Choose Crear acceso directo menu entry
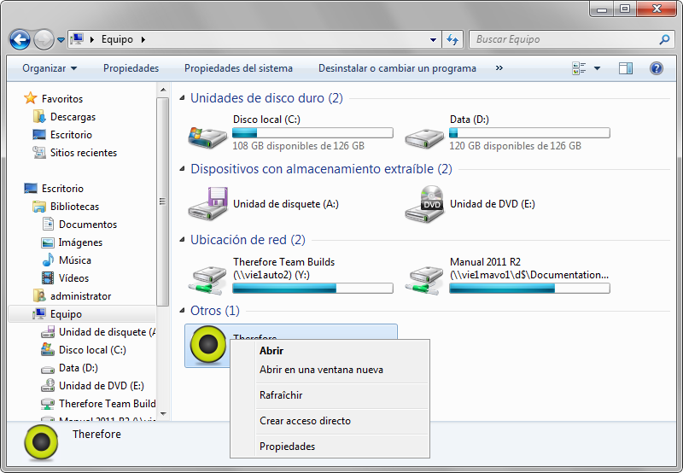683x473 pixels. [x=305, y=421]
